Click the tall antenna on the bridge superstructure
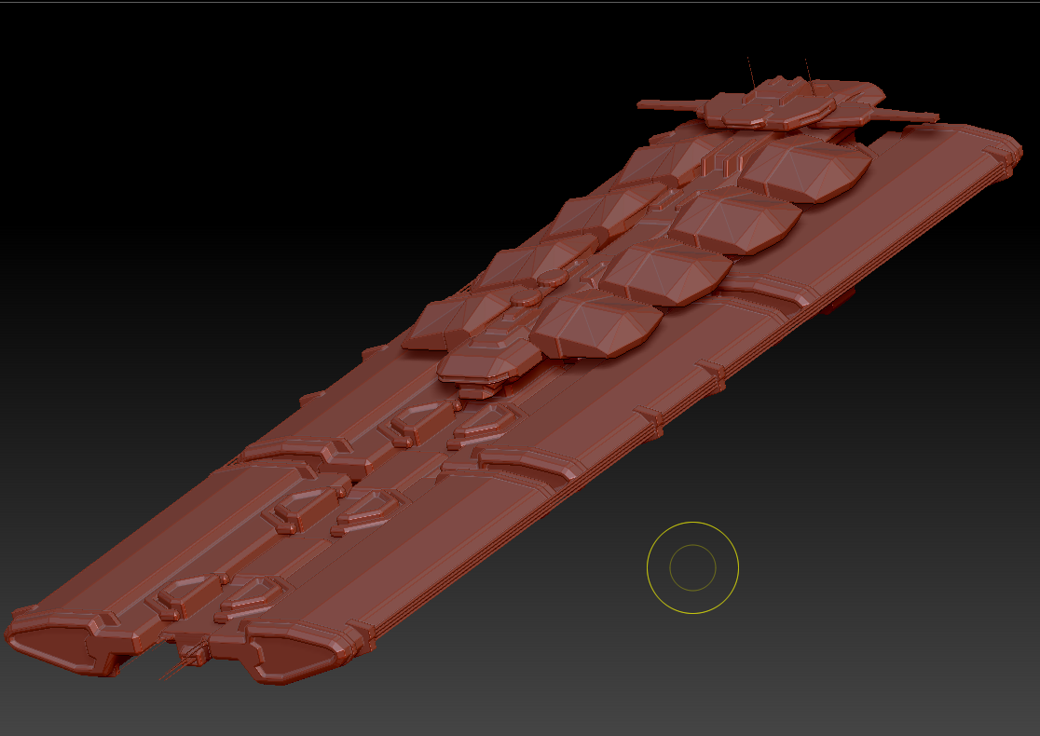The width and height of the screenshot is (1040, 736). click(751, 70)
